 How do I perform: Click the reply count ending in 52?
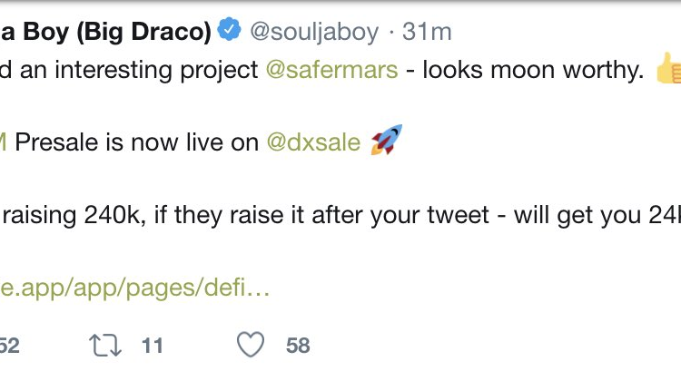pos(9,346)
